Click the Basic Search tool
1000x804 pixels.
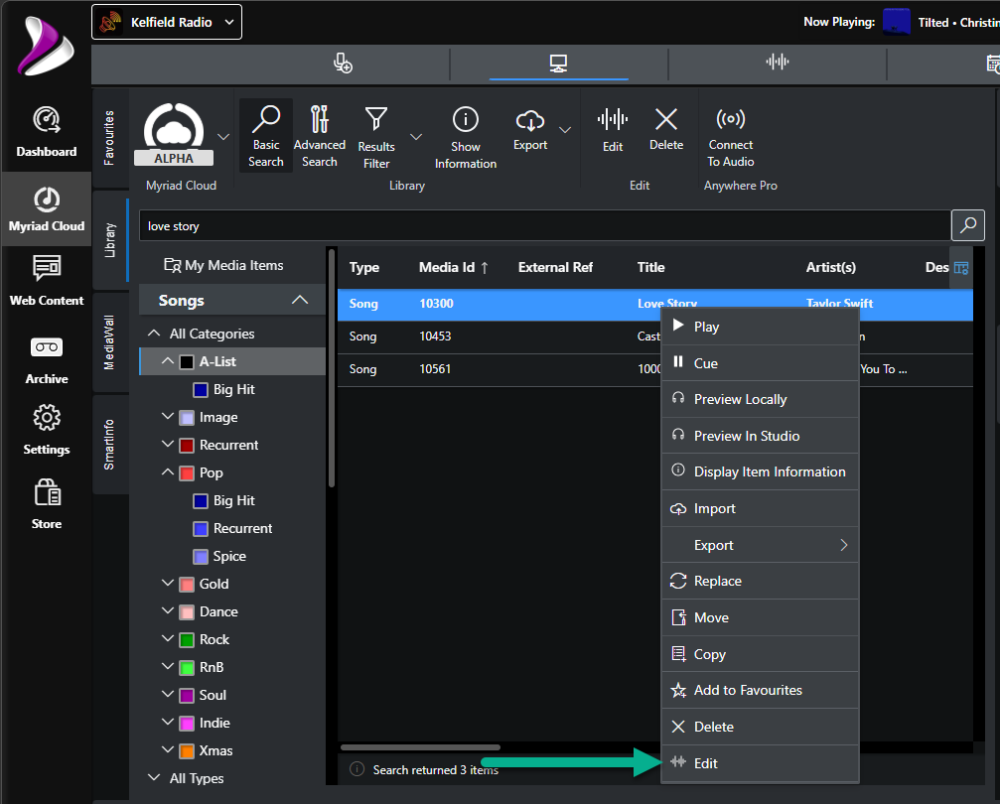coord(266,136)
